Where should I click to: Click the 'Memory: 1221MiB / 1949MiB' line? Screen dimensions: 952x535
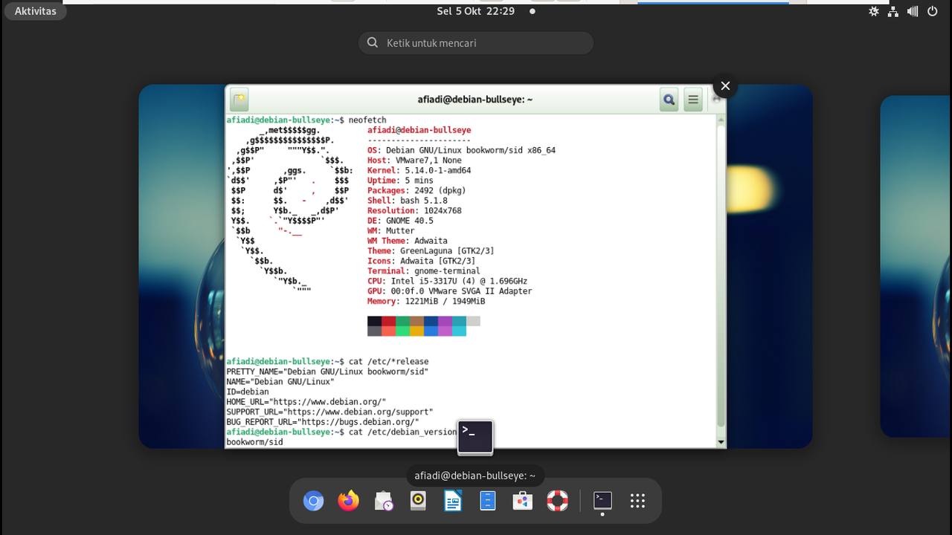tap(426, 301)
